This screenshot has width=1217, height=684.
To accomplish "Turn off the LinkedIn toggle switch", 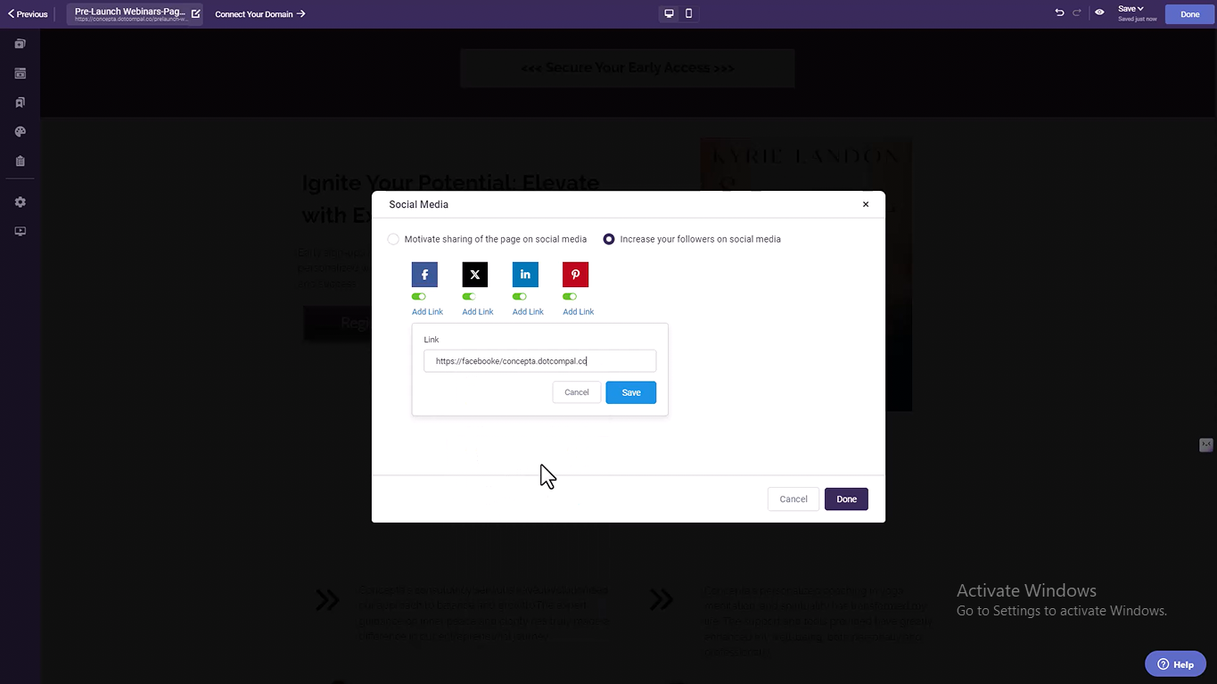I will pyautogui.click(x=520, y=297).
